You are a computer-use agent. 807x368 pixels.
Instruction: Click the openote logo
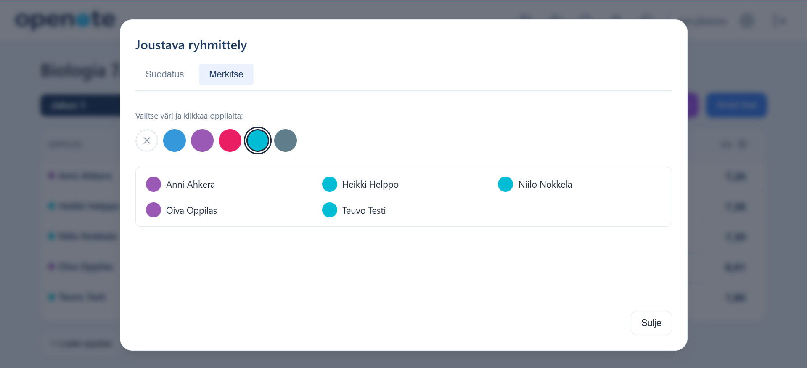pos(65,20)
